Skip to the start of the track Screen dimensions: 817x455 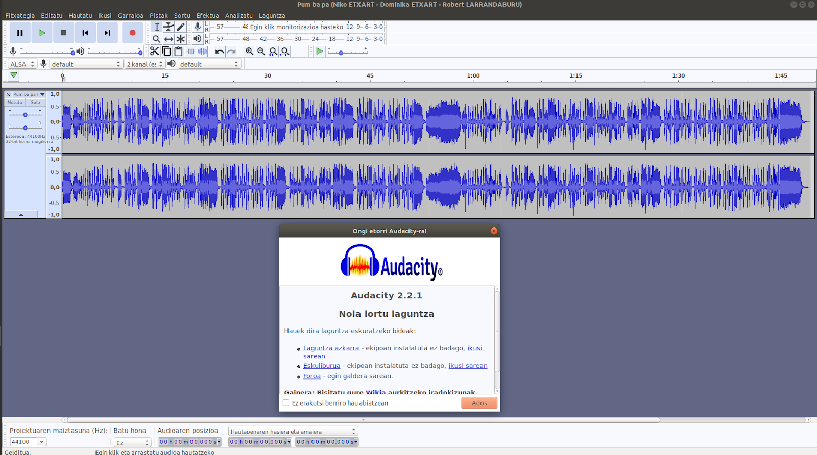pyautogui.click(x=85, y=33)
